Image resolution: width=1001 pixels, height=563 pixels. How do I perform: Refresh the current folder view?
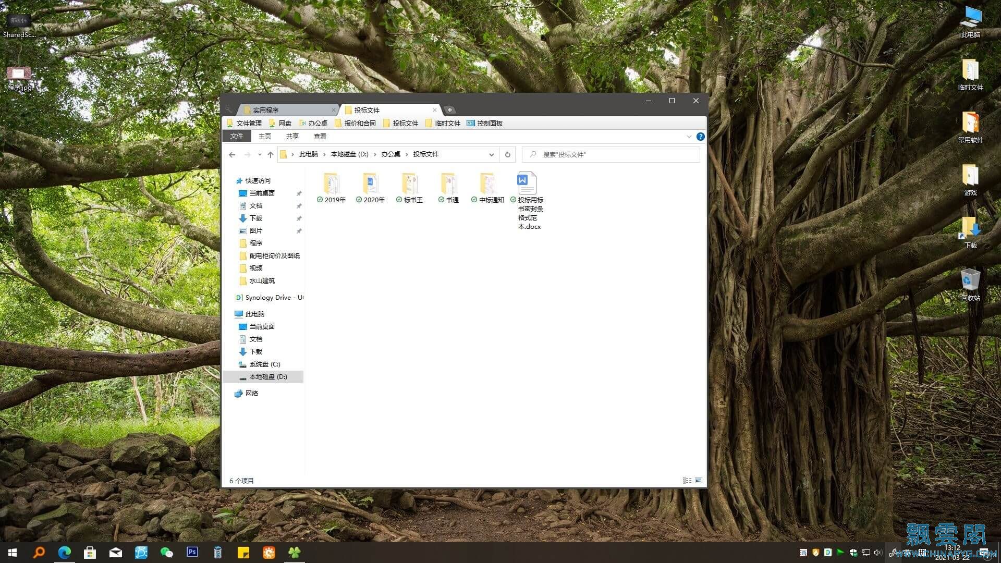[507, 154]
